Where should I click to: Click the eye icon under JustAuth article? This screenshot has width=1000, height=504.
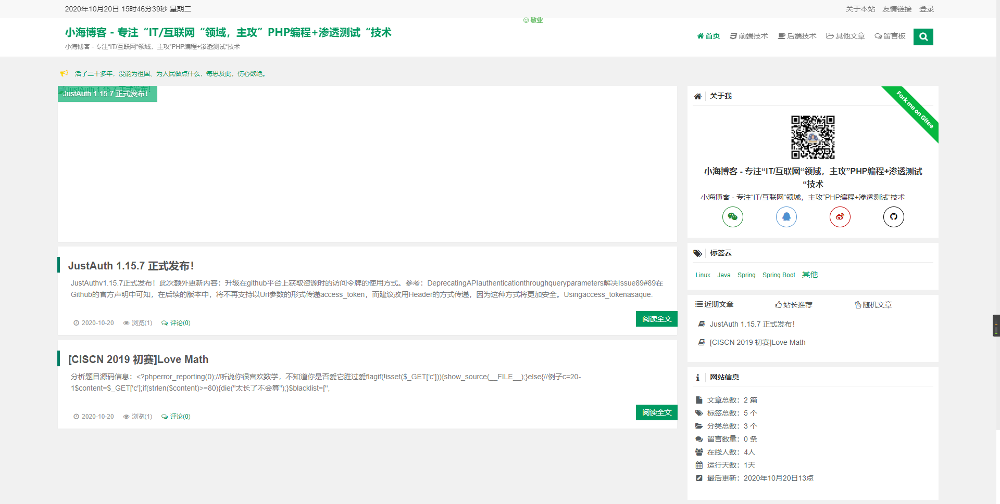(x=126, y=323)
